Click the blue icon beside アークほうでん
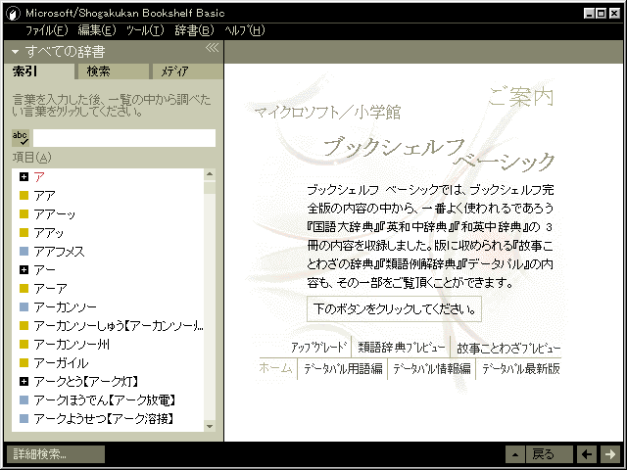This screenshot has width=627, height=470. pos(24,399)
